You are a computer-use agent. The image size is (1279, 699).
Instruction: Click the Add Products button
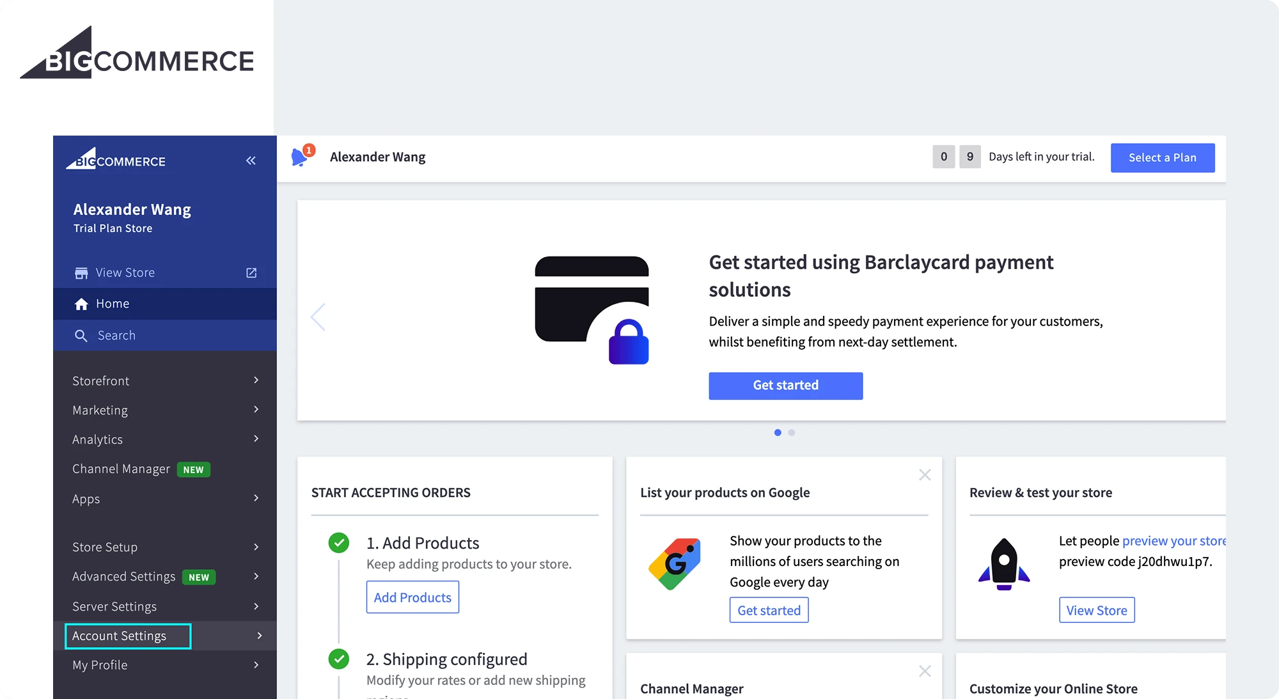coord(412,597)
